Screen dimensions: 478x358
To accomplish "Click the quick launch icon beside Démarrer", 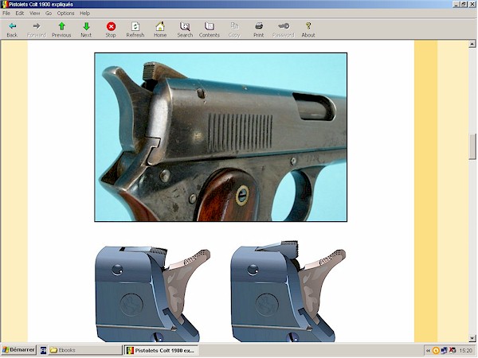I will coord(43,350).
